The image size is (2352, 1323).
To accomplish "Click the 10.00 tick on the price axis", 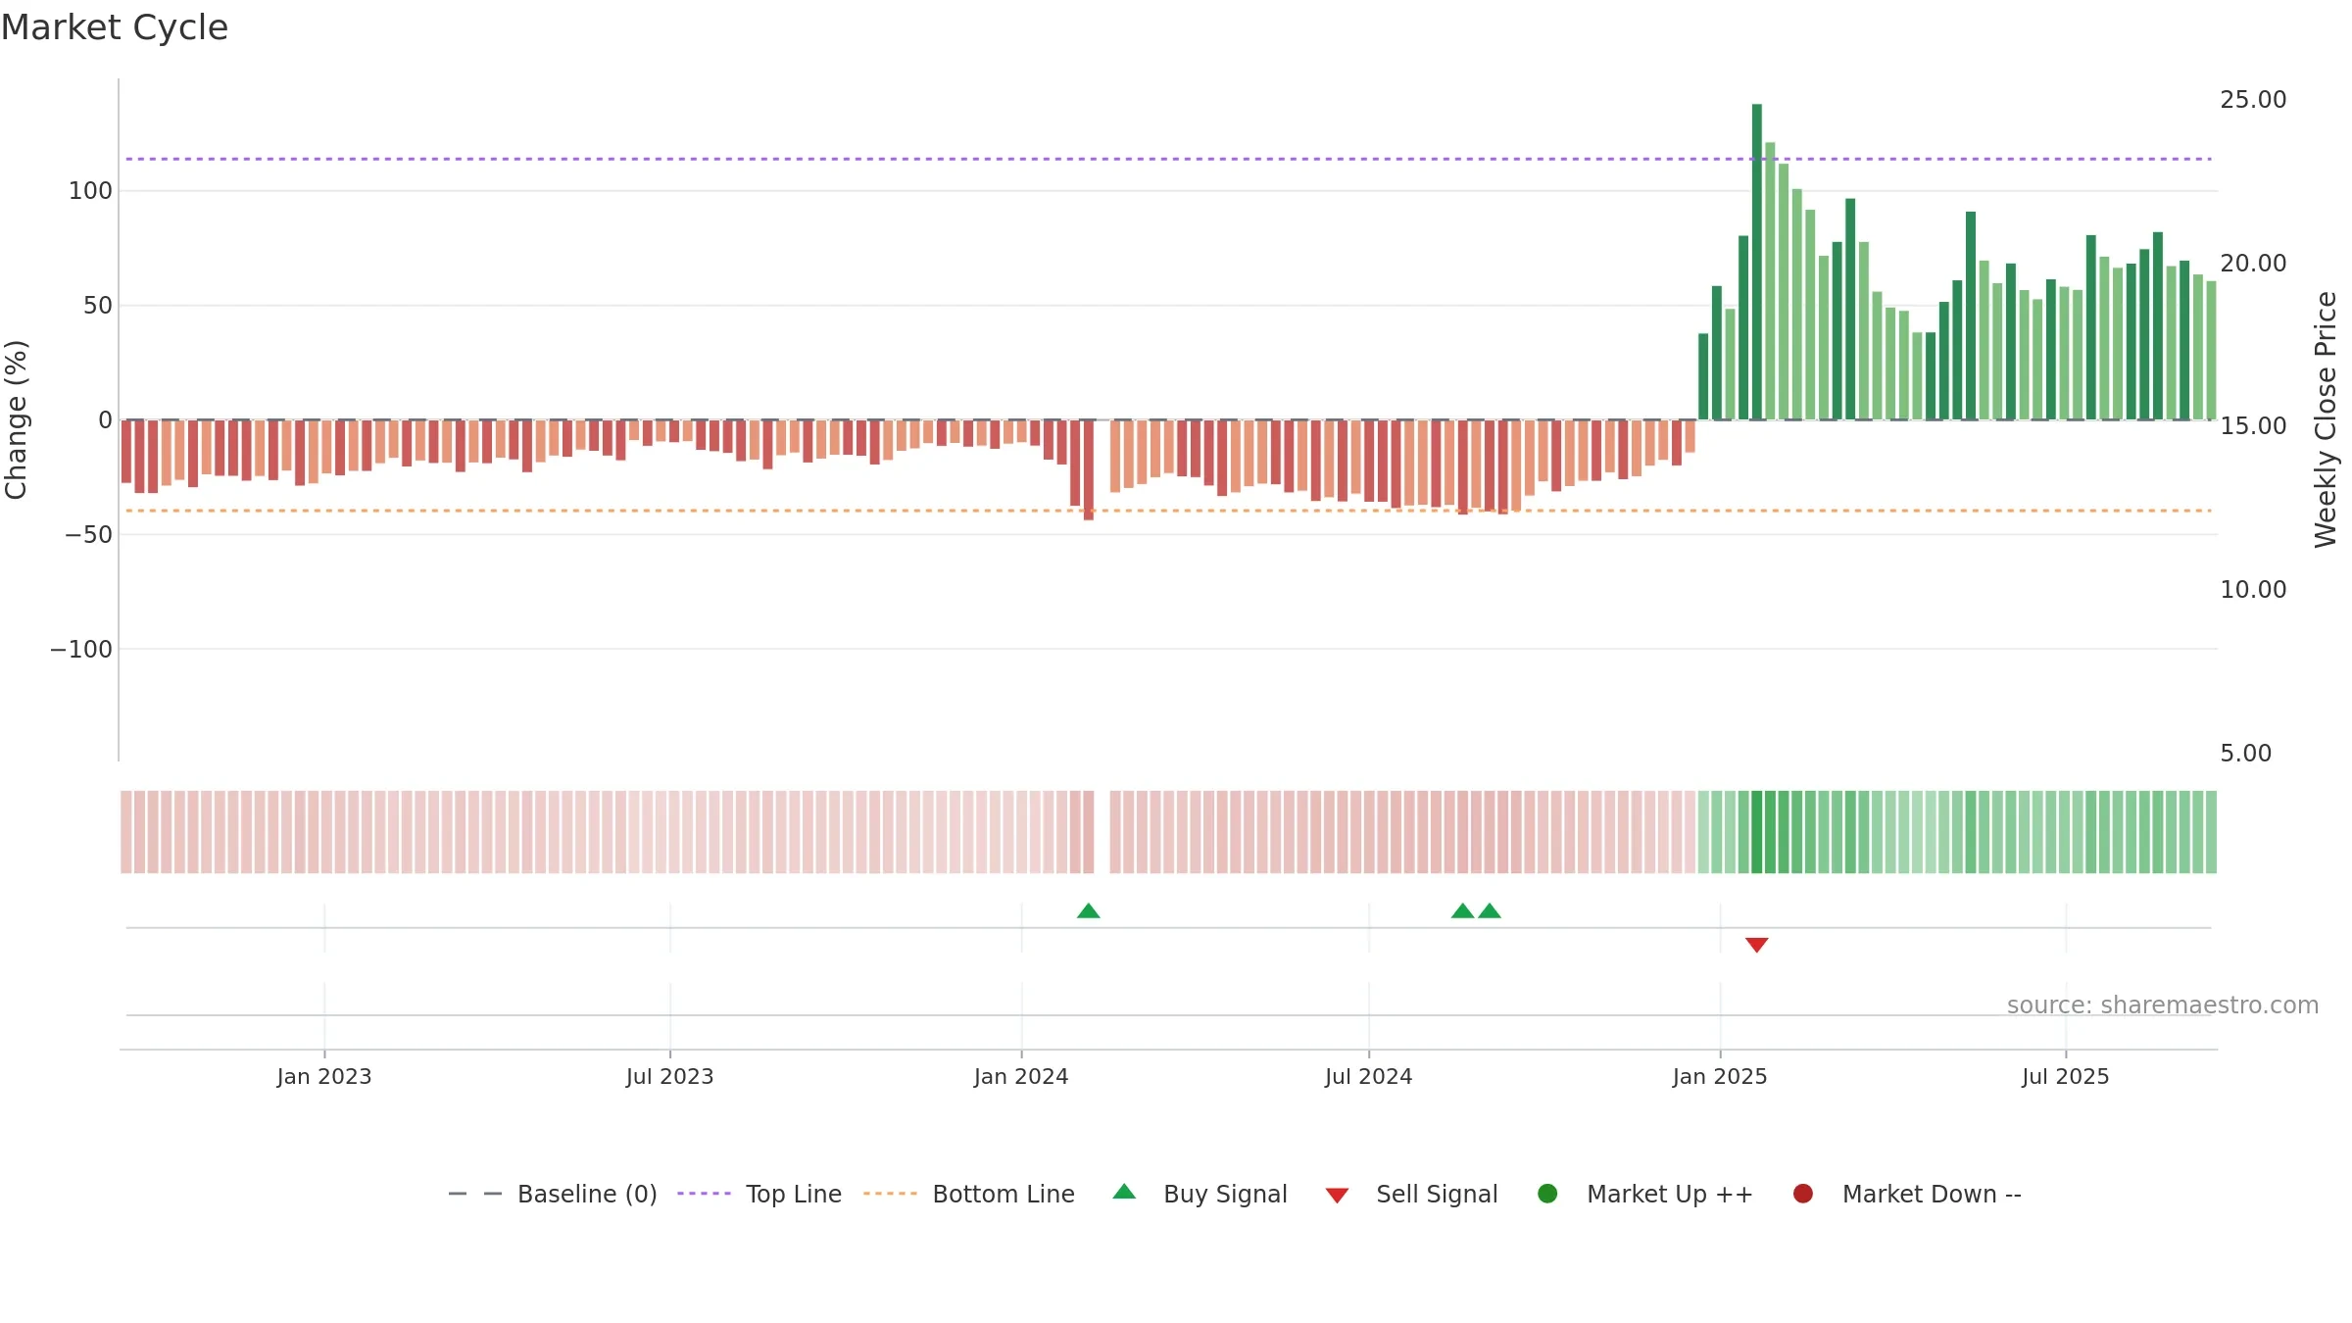I will click(2253, 590).
